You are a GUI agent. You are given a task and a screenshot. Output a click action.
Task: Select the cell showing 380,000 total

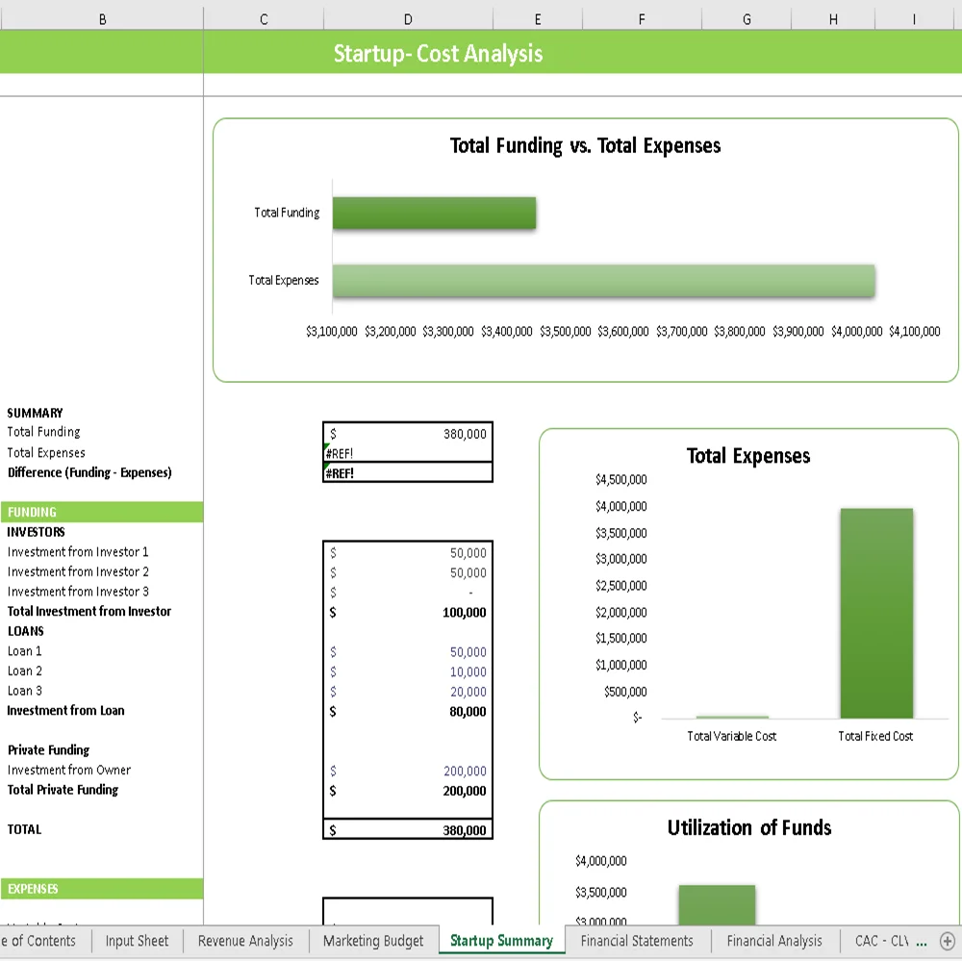408,829
